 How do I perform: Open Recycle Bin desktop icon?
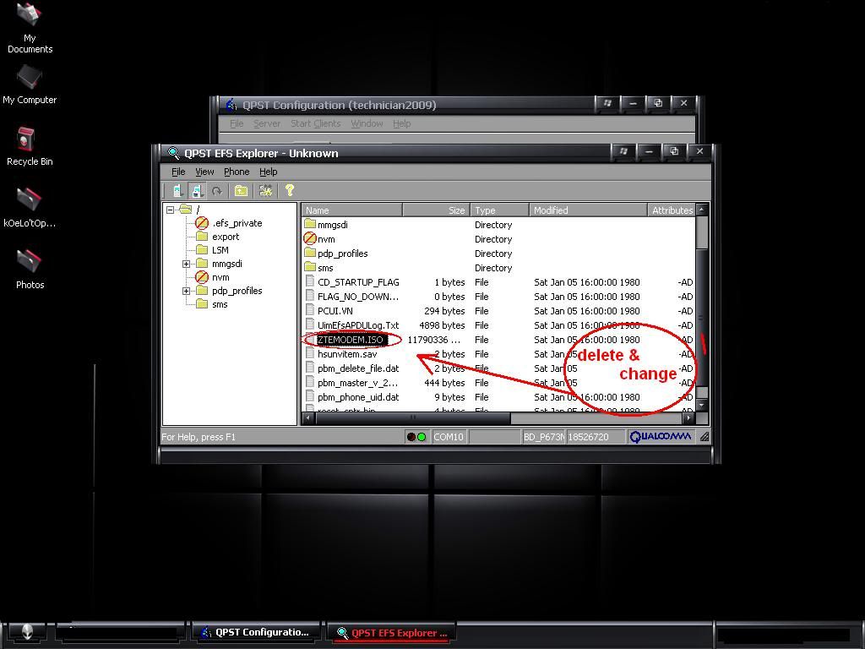coord(30,147)
